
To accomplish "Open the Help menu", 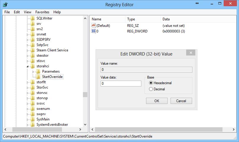I will tap(57, 12).
